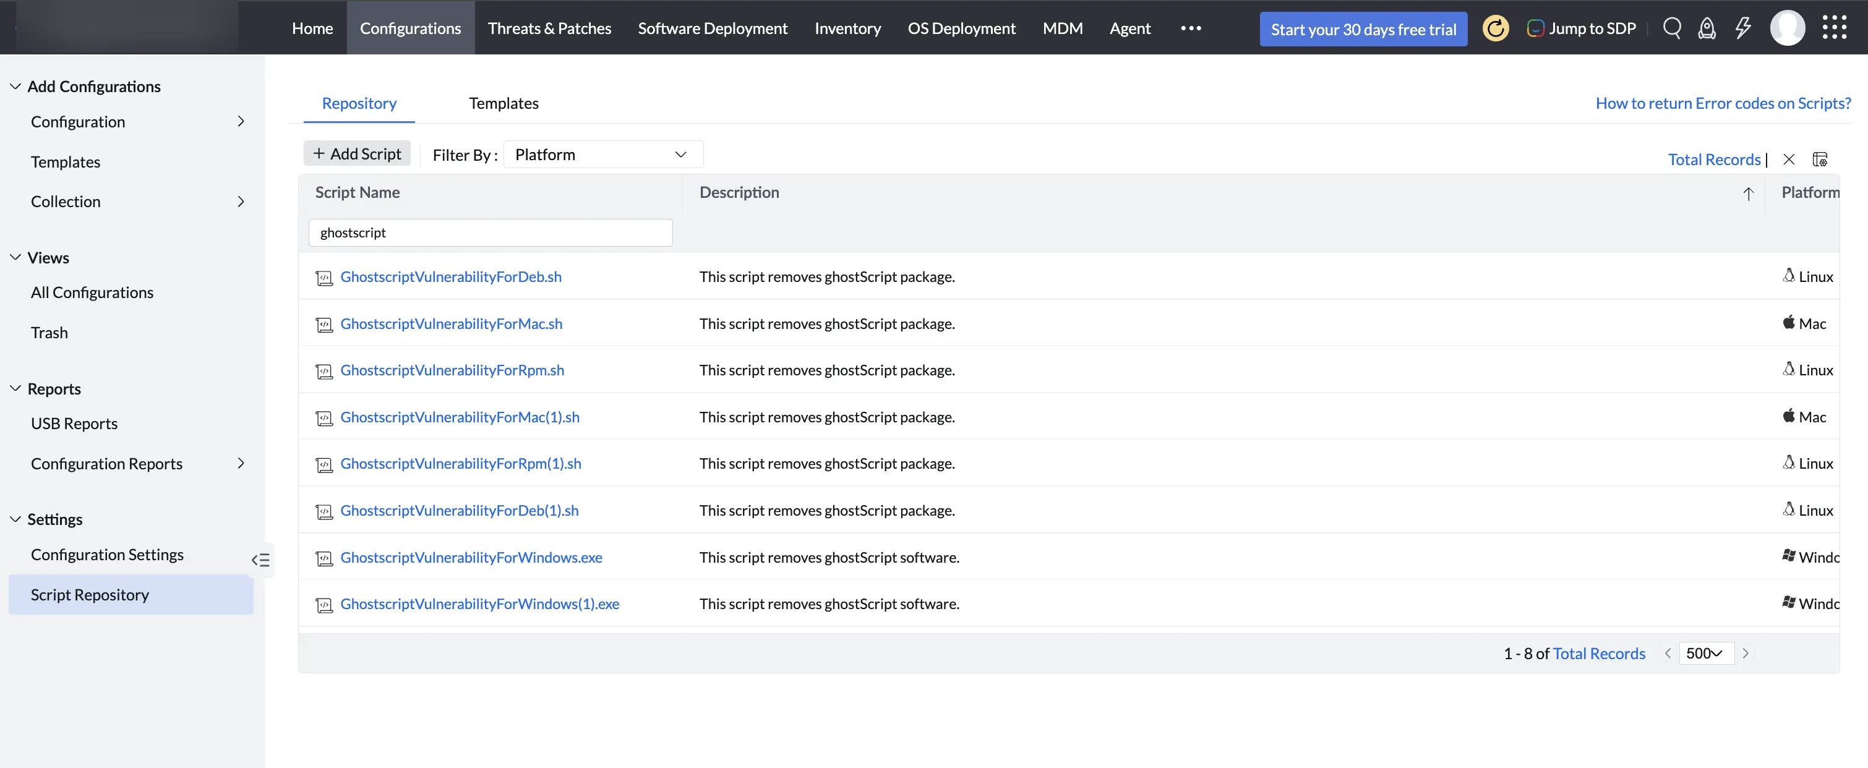Expand the Configuration Reports submenu chevron
The height and width of the screenshot is (768, 1868).
[241, 463]
